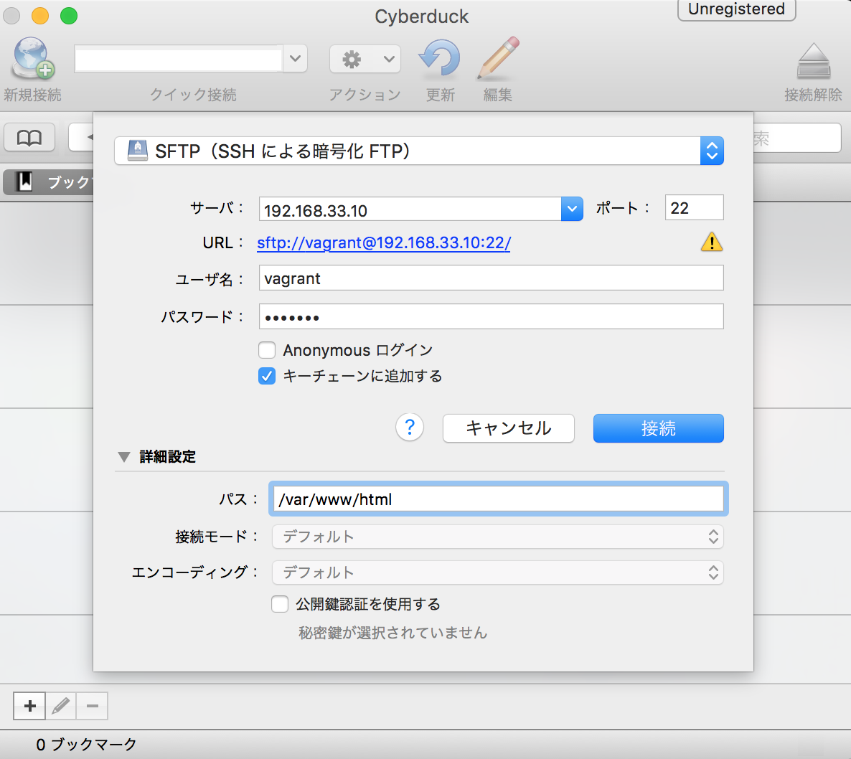Screen dimensions: 851x759
Task: Enable the public key authentication checkbox
Action: pos(280,604)
